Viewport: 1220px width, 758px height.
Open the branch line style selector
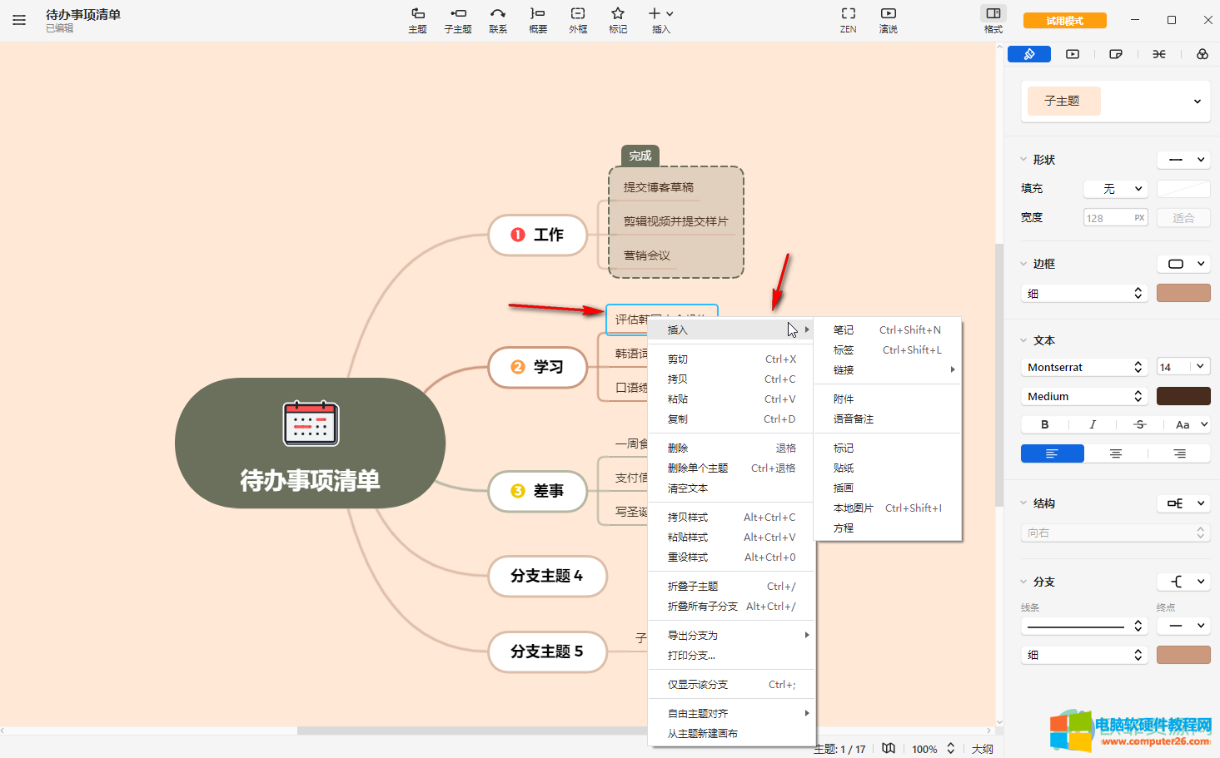pos(1084,626)
